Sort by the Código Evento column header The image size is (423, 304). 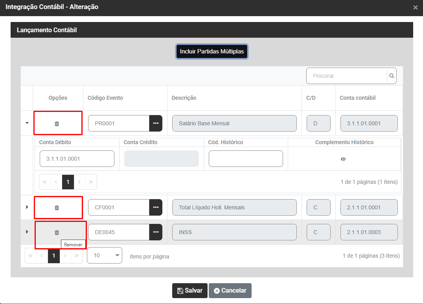click(x=105, y=98)
